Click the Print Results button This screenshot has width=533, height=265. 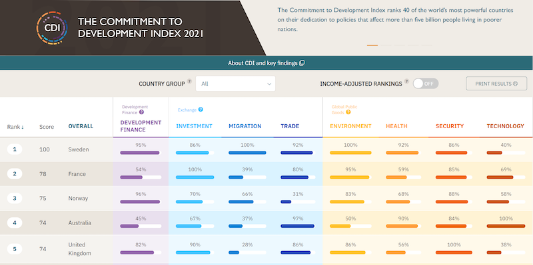pyautogui.click(x=496, y=84)
